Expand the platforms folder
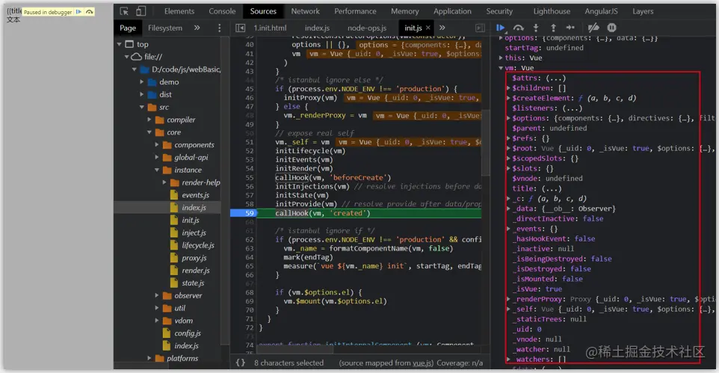Viewport: 719px width, 373px height. (149, 358)
